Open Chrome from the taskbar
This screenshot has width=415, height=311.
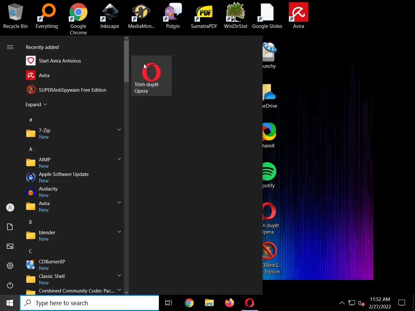point(189,303)
